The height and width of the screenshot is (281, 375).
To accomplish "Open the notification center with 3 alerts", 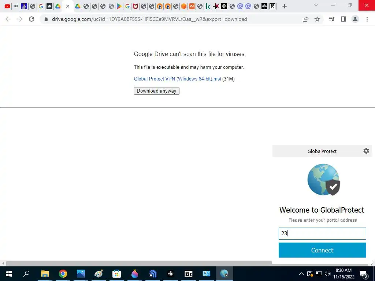I will point(364,274).
